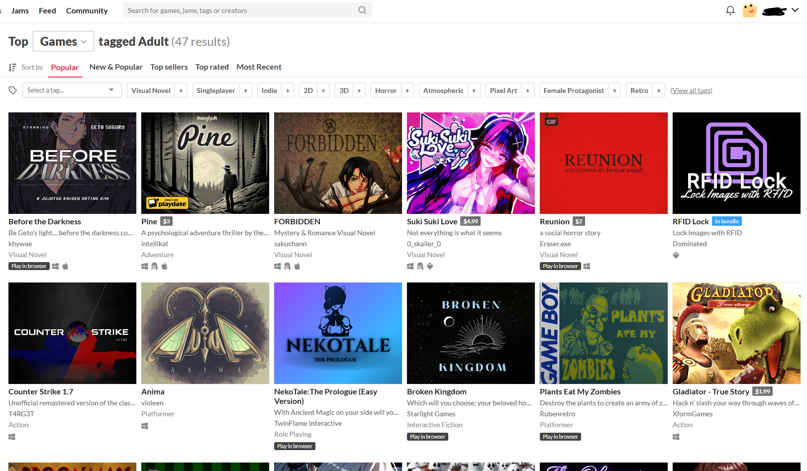The image size is (807, 471).
Task: Open the Select a tag dropdown
Action: [72, 90]
